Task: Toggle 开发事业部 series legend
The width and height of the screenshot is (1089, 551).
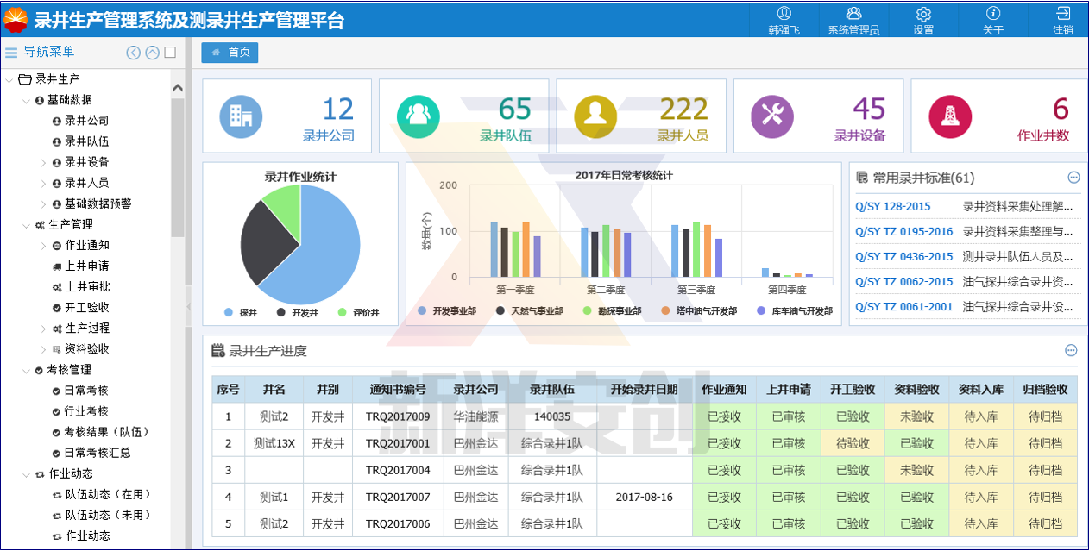Action: [447, 310]
